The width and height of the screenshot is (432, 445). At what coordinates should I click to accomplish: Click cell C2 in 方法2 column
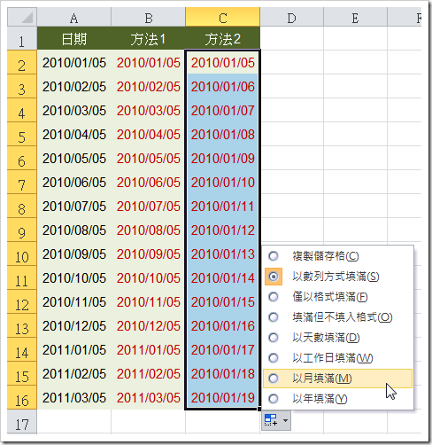pos(223,62)
